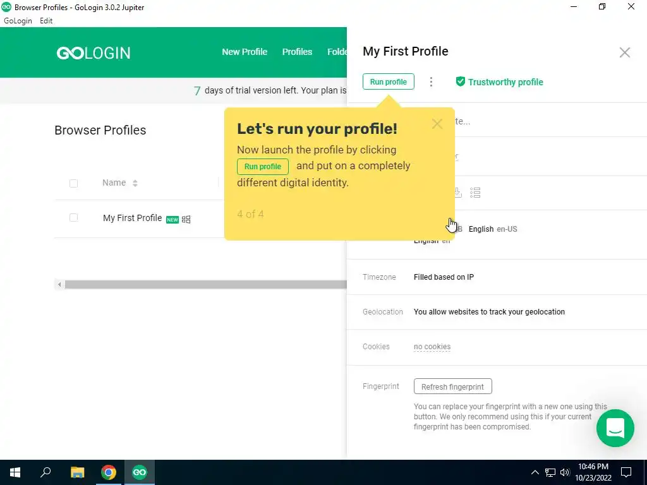Click the horizontal scrollbar thumb of profiles table
Viewport: 647px width, 485px height.
click(205, 285)
